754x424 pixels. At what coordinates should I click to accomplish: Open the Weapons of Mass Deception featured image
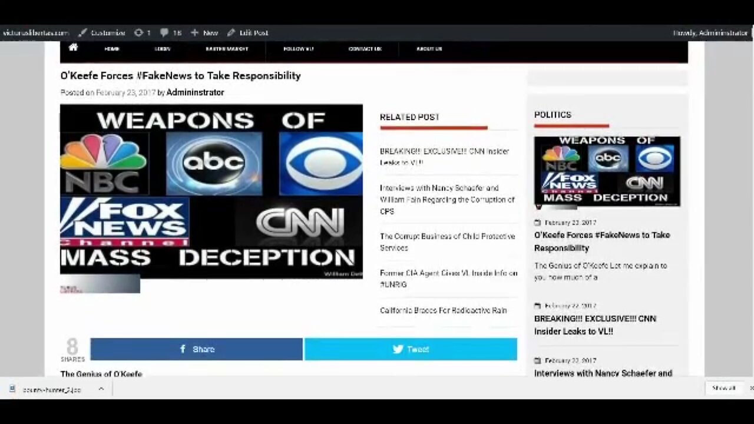click(211, 191)
